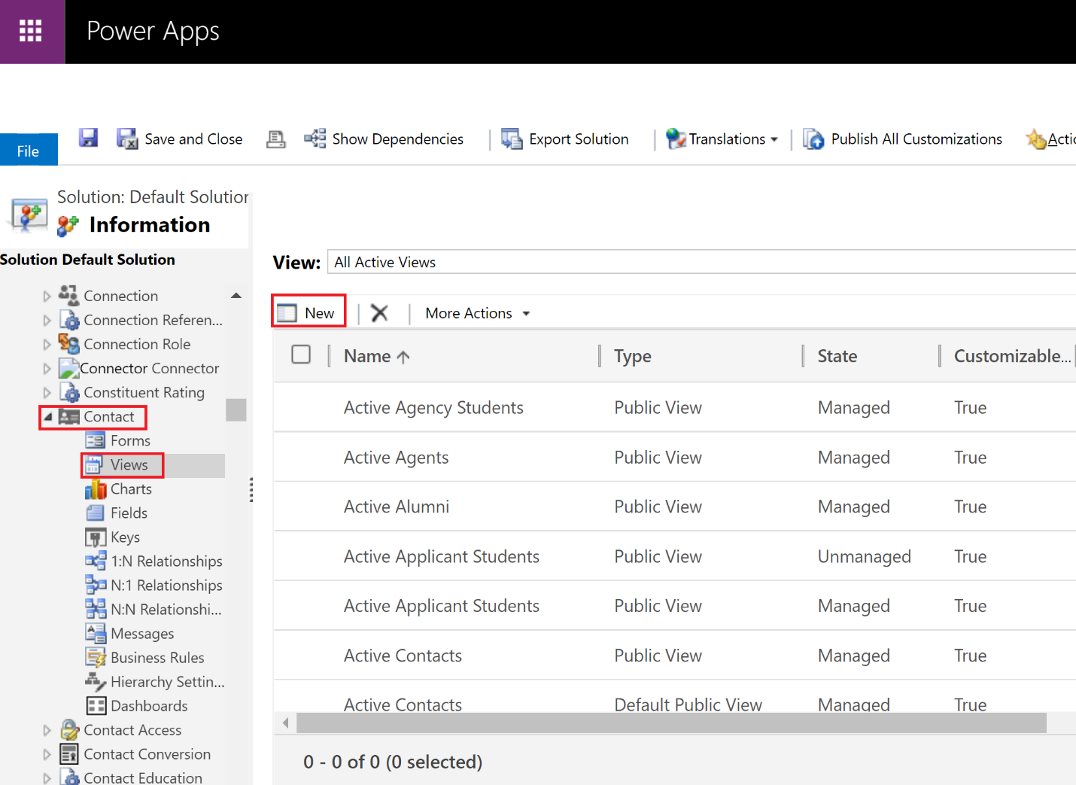Select the Active Alumni view row

coord(675,507)
